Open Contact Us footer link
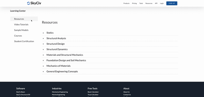The image size is (204, 97). click(127, 95)
